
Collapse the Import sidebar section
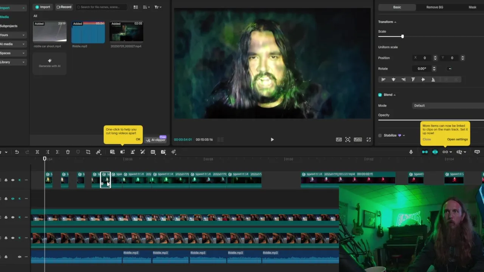point(23,8)
